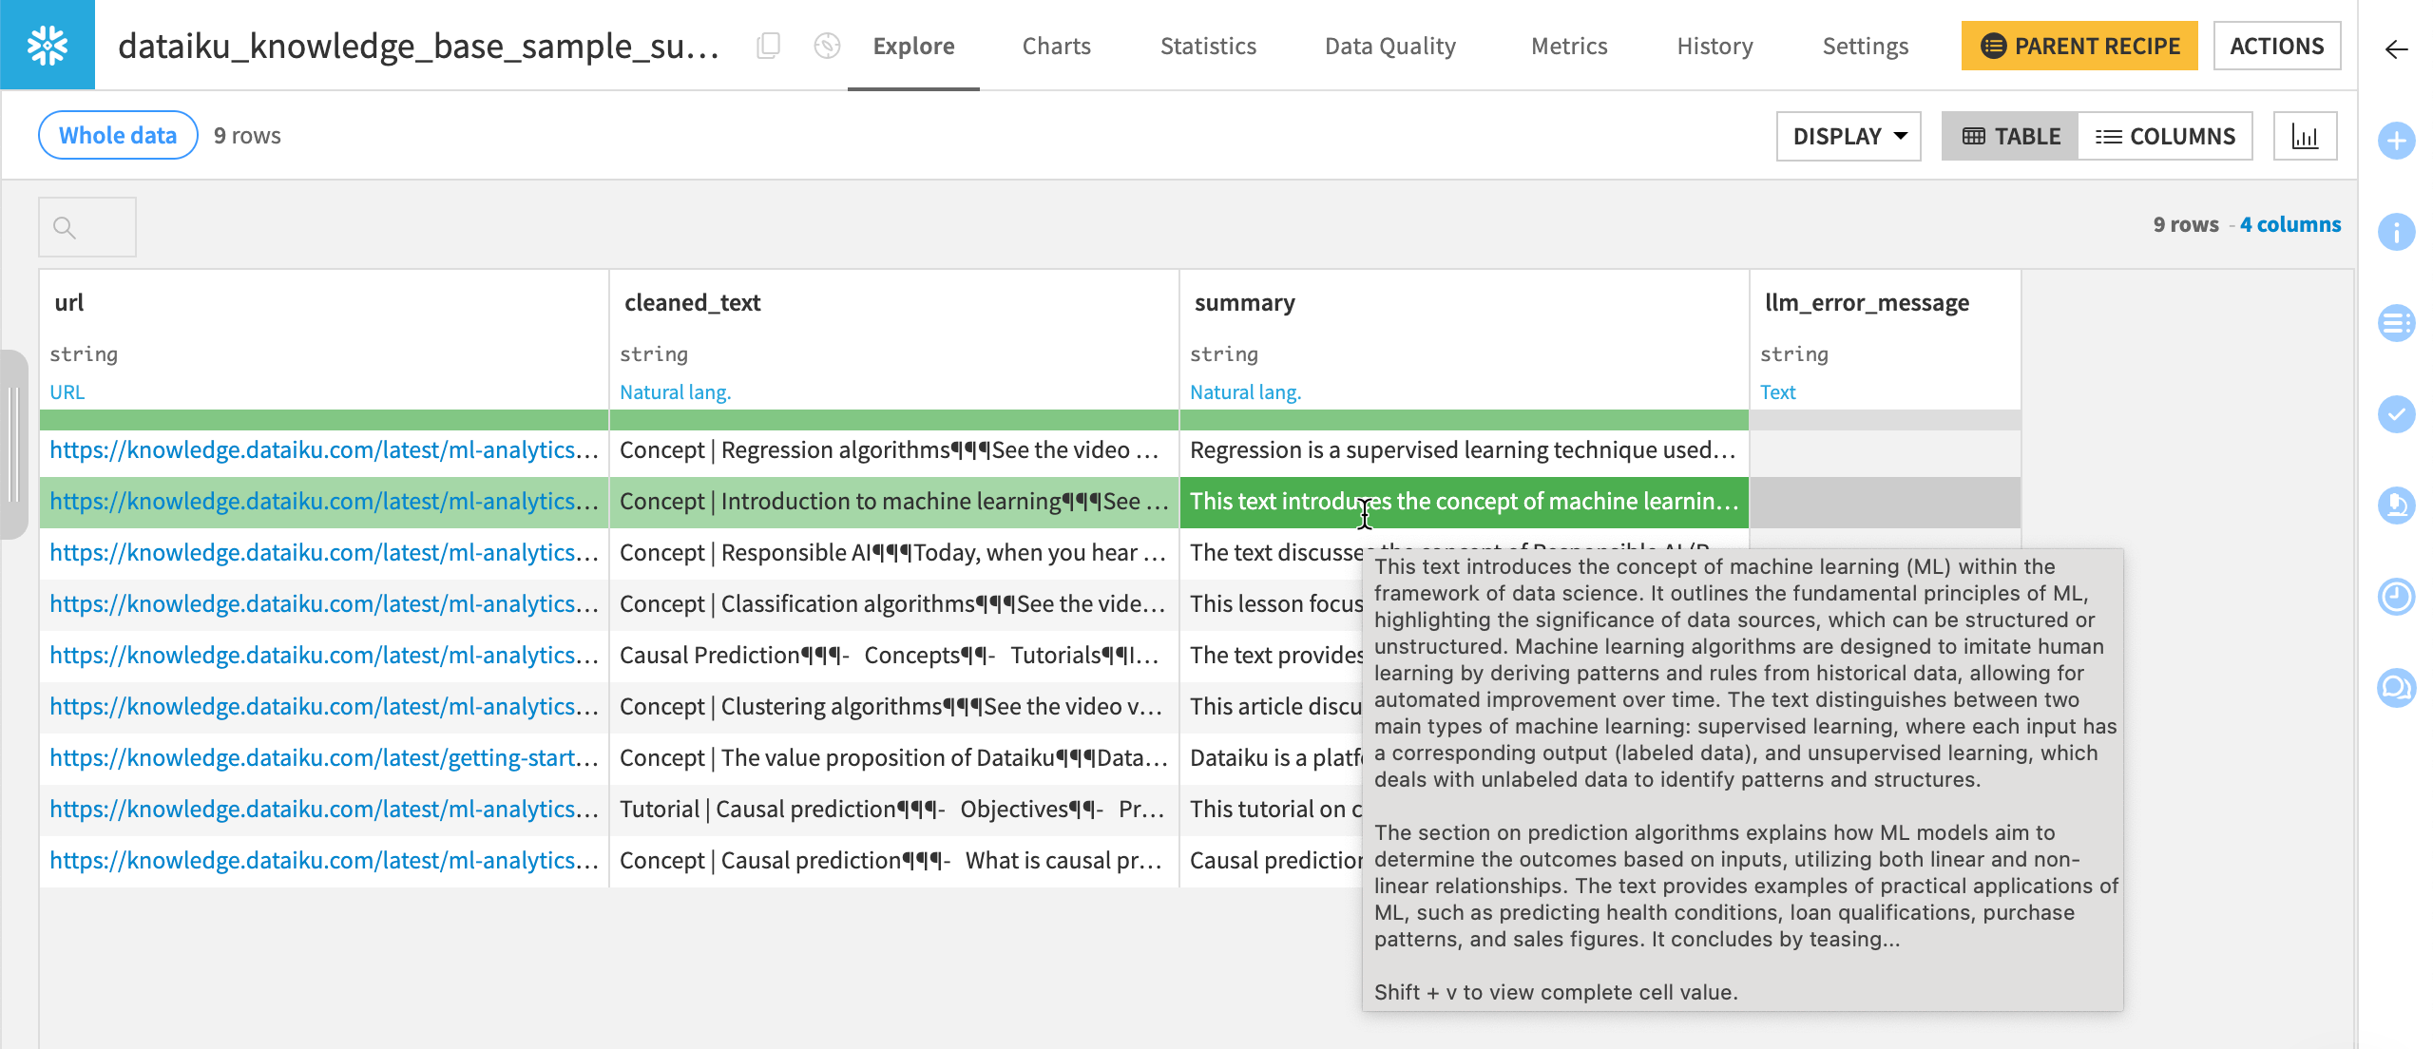Open the ACTIONS dropdown menu
This screenshot has width=2433, height=1049.
(x=2276, y=47)
